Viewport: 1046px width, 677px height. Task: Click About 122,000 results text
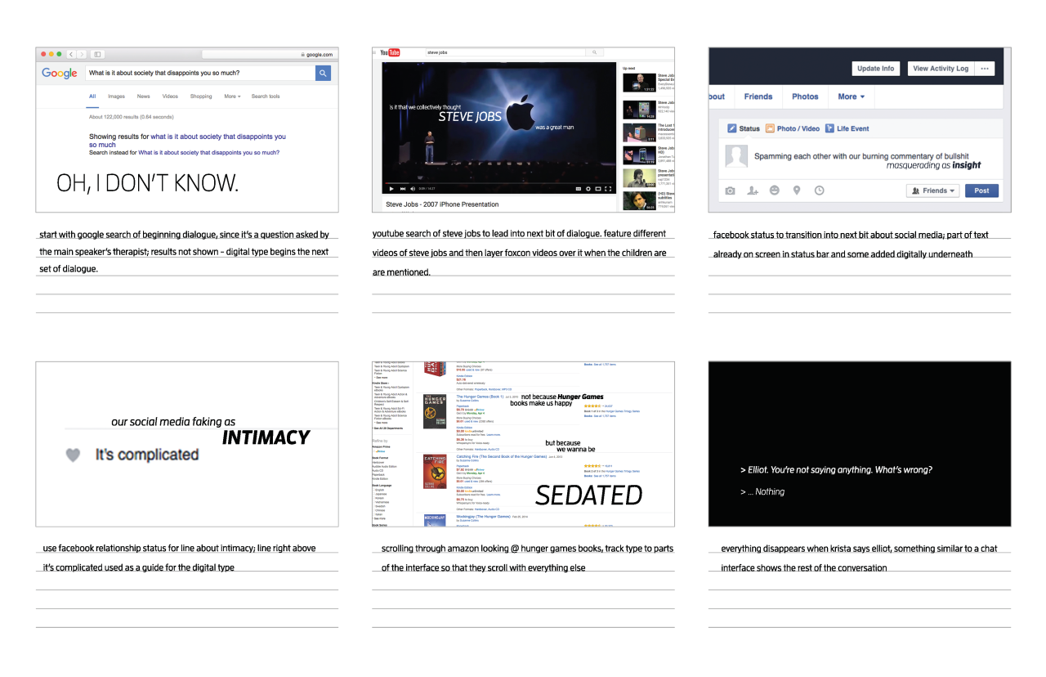tap(131, 117)
